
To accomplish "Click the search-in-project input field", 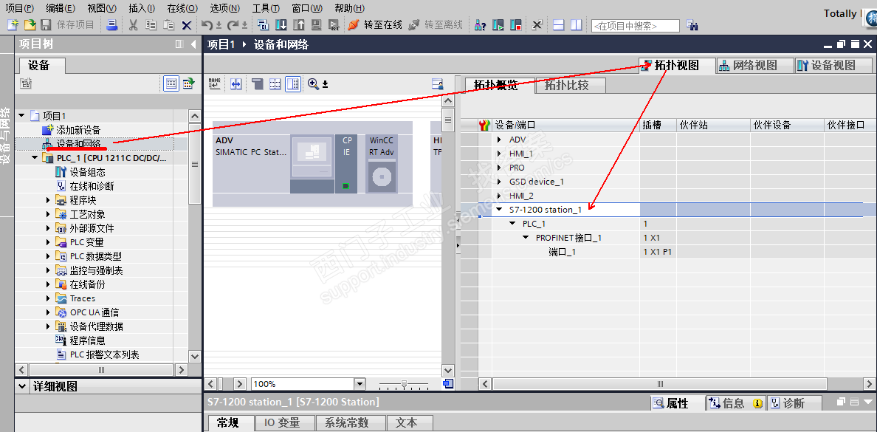I will coord(636,26).
